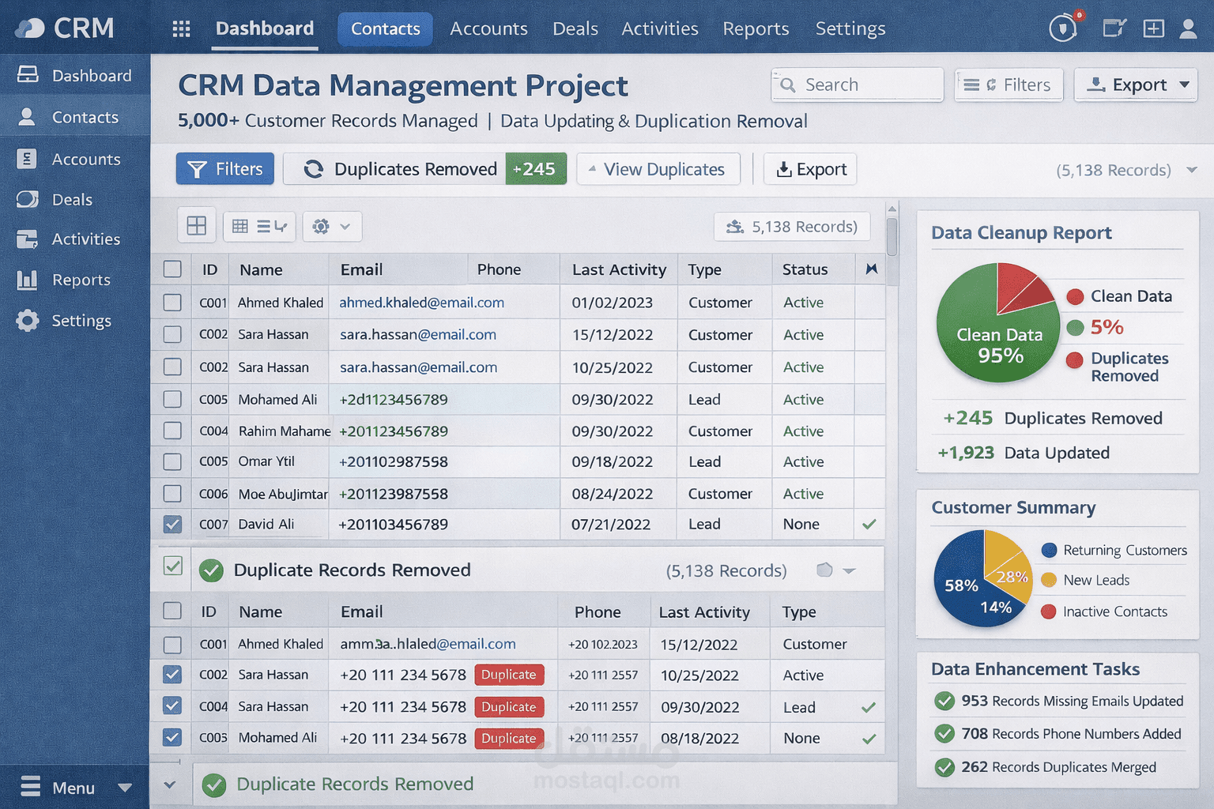Click the New Leads yellow legend dot
Image resolution: width=1214 pixels, height=809 pixels.
point(1049,580)
